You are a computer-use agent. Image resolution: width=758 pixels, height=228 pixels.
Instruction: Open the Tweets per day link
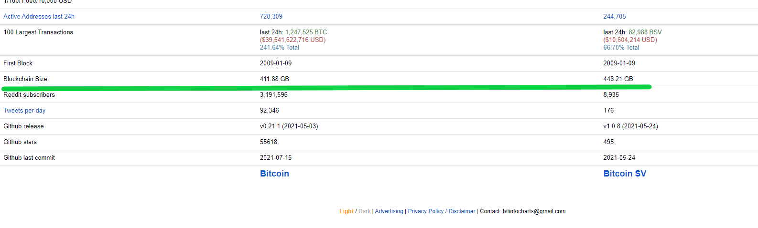click(24, 110)
